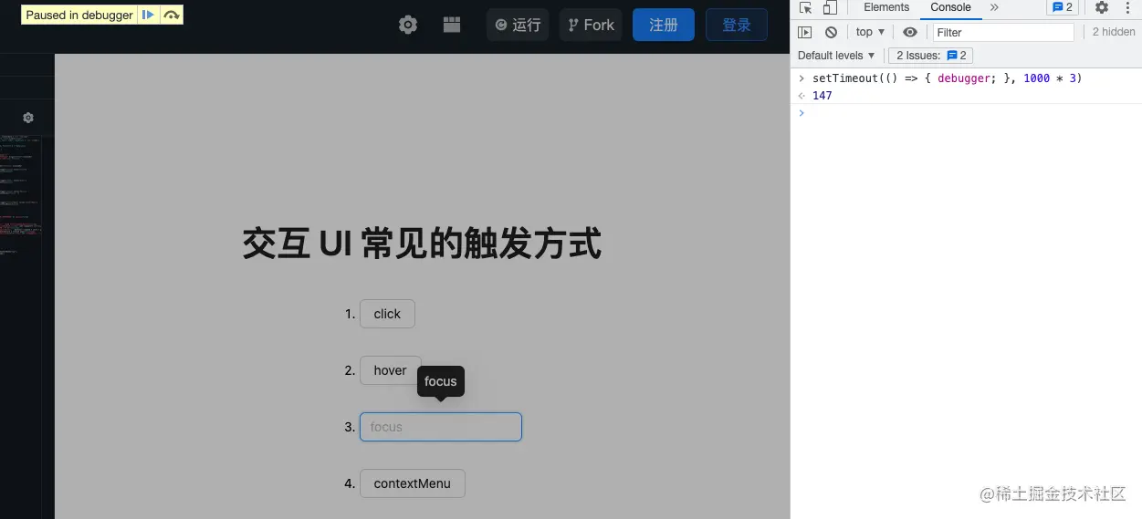Click the hover demo button
Screen dimensions: 1142x519
[x=390, y=370]
